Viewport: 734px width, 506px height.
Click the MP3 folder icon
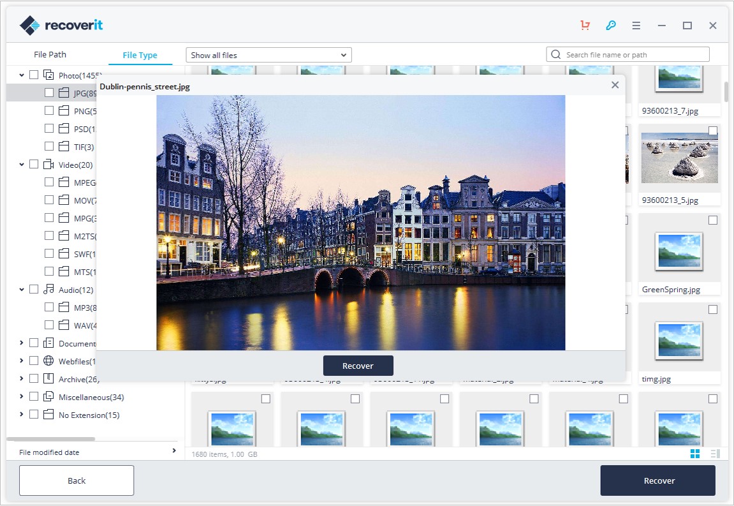[64, 308]
